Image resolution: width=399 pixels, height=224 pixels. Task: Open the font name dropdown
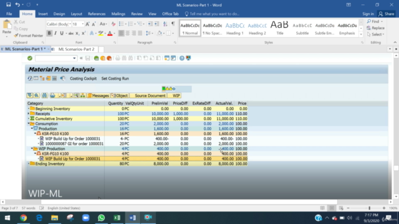(70, 24)
